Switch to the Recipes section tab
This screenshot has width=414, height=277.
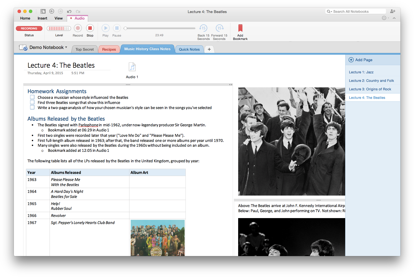click(x=109, y=49)
